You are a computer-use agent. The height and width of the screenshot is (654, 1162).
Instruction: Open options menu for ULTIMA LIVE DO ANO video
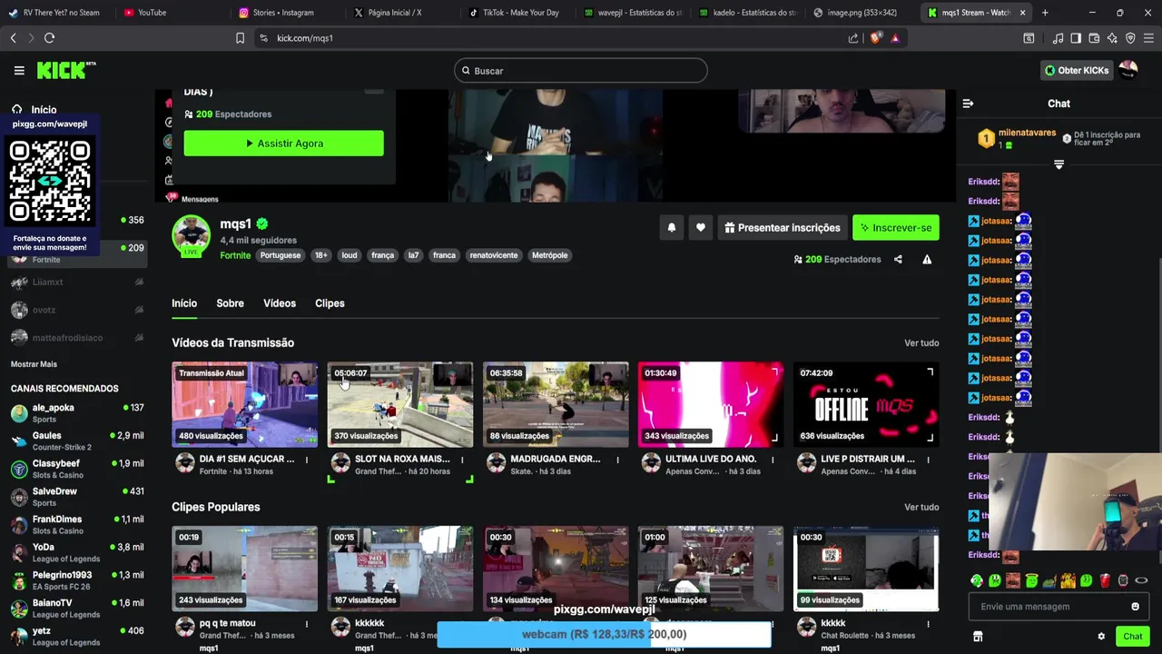[x=773, y=460]
